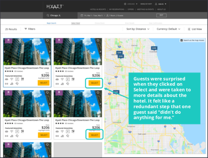Click the Featured Amenities heading in blue-outlined card

[14, 76]
